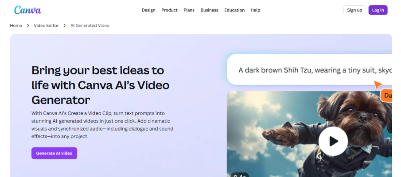The height and width of the screenshot is (177, 401).
Task: Click the video duration badge
Action: coord(240,175)
